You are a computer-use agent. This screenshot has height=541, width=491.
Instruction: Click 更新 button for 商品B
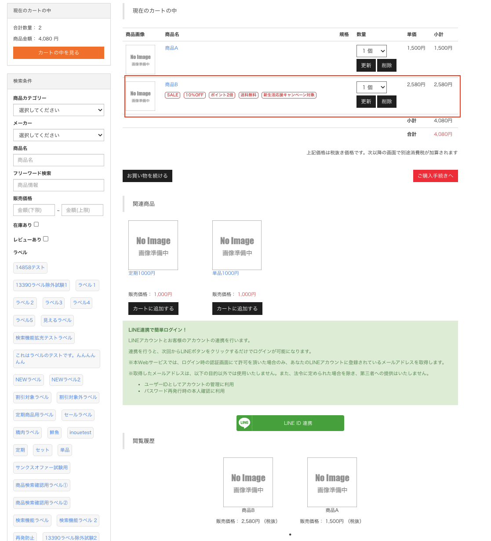coord(366,102)
